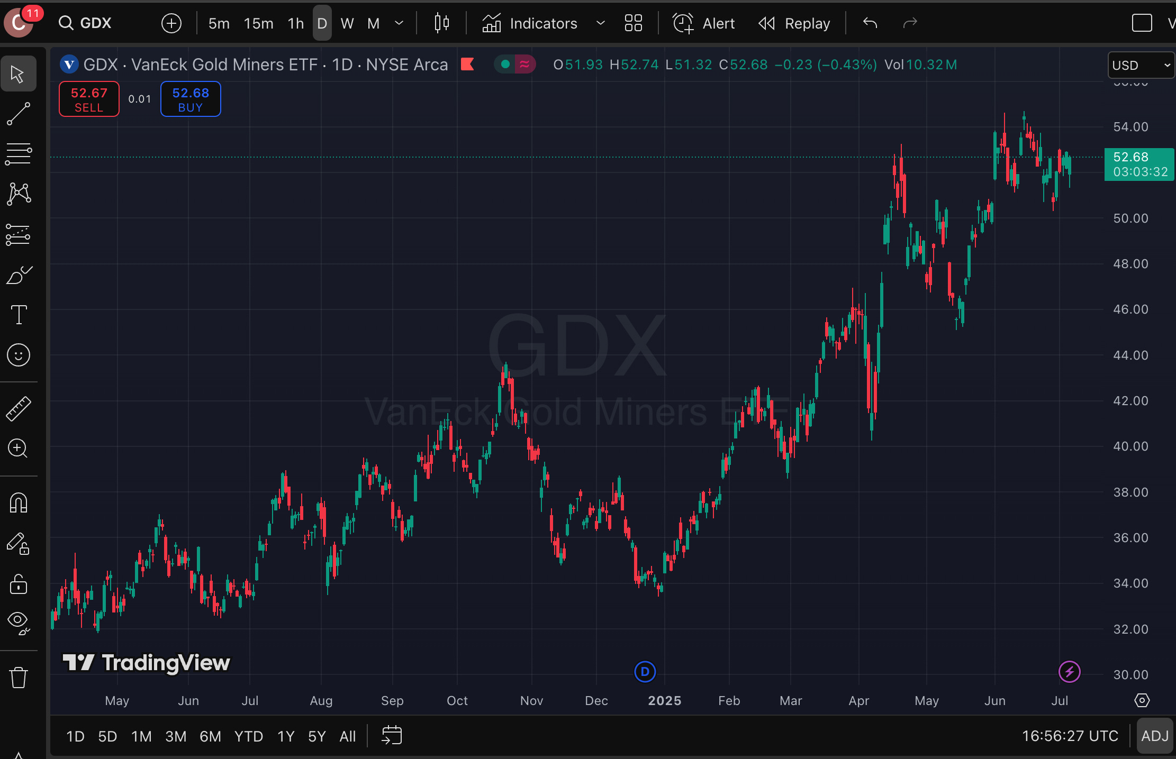The height and width of the screenshot is (759, 1176).
Task: Expand the Indicators favorites dropdown arrow
Action: pos(600,23)
